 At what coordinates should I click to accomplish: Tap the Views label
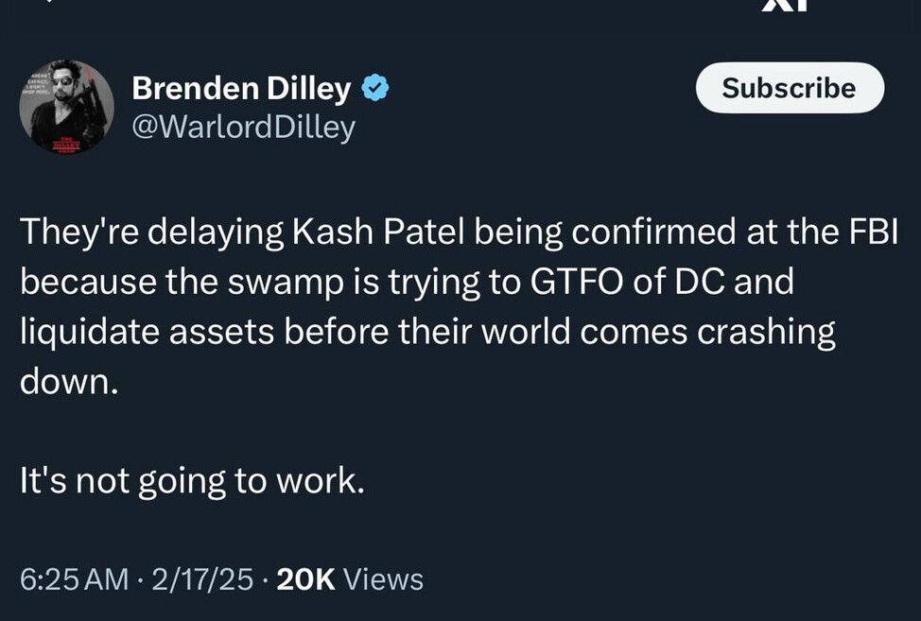383,578
